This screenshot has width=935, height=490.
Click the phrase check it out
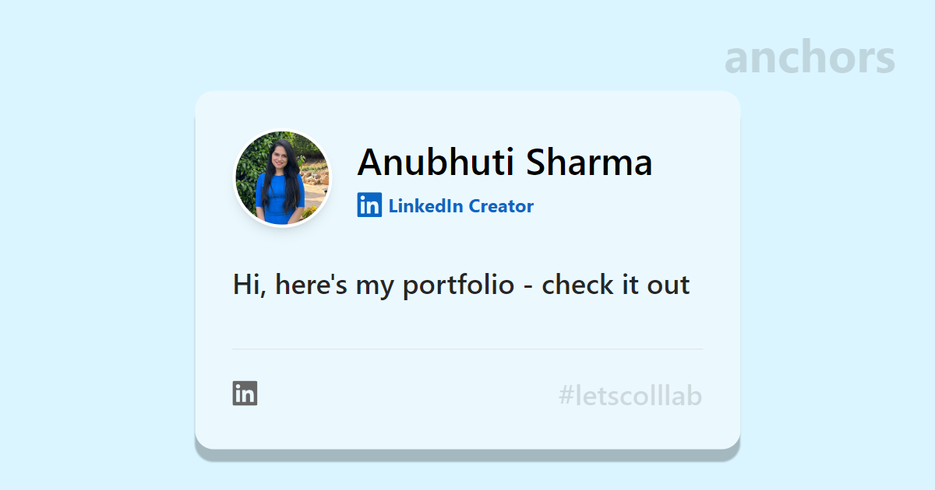click(616, 285)
